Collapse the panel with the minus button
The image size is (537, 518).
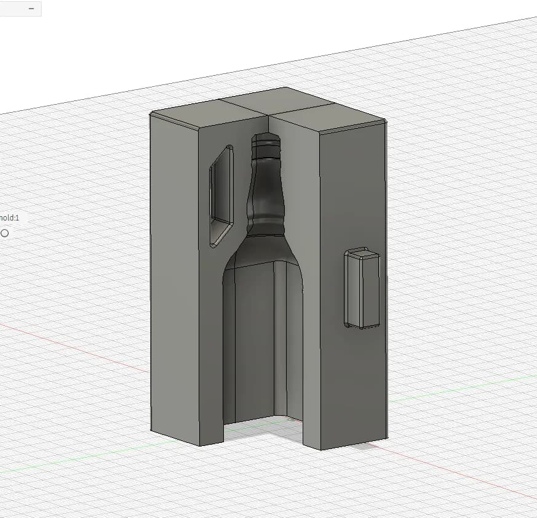(31, 9)
